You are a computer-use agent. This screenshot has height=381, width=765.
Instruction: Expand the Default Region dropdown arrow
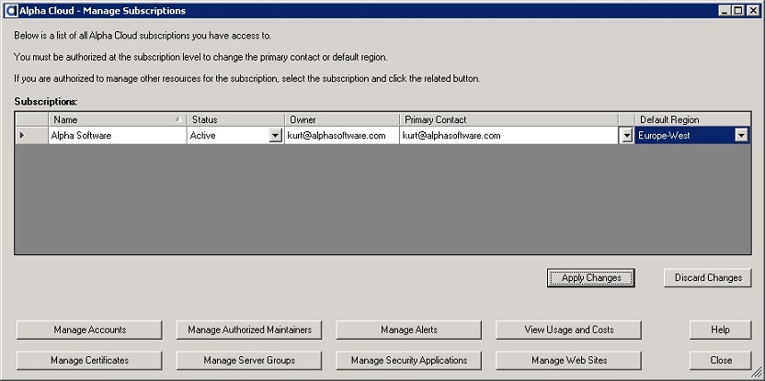742,136
